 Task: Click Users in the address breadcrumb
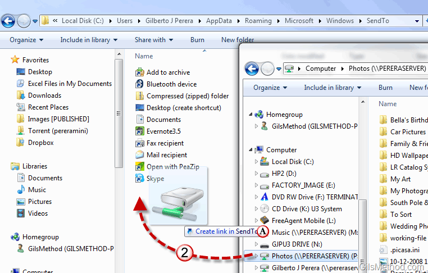click(x=125, y=21)
